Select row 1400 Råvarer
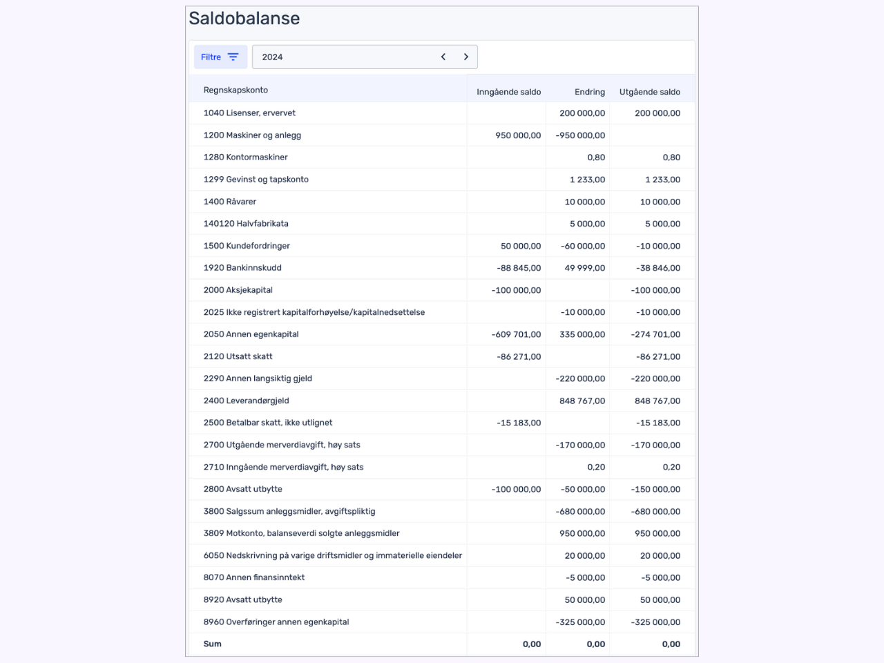 (x=442, y=202)
